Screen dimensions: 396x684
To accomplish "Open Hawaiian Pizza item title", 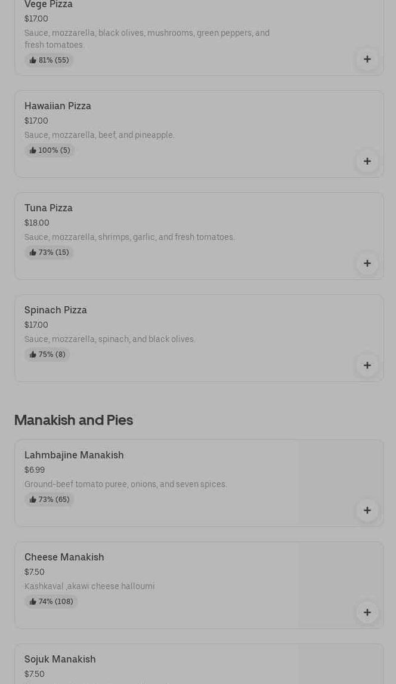I will 58,106.
